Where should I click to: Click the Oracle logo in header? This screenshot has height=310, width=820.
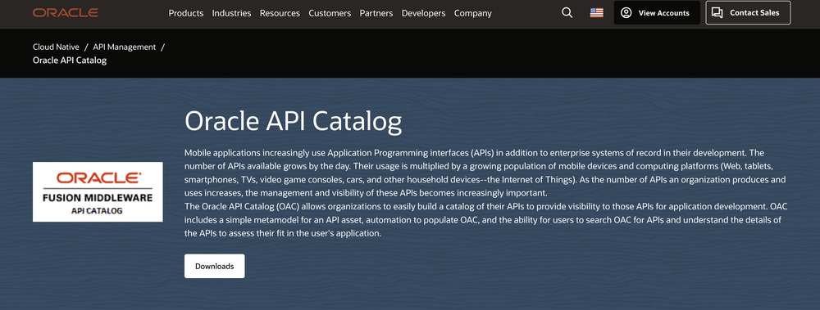(x=66, y=13)
